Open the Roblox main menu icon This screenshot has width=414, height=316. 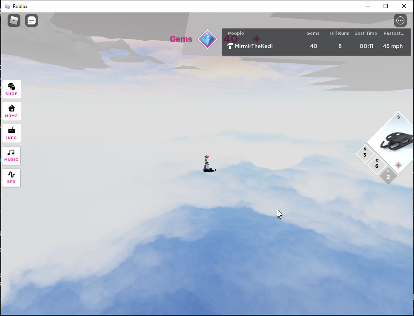point(14,20)
